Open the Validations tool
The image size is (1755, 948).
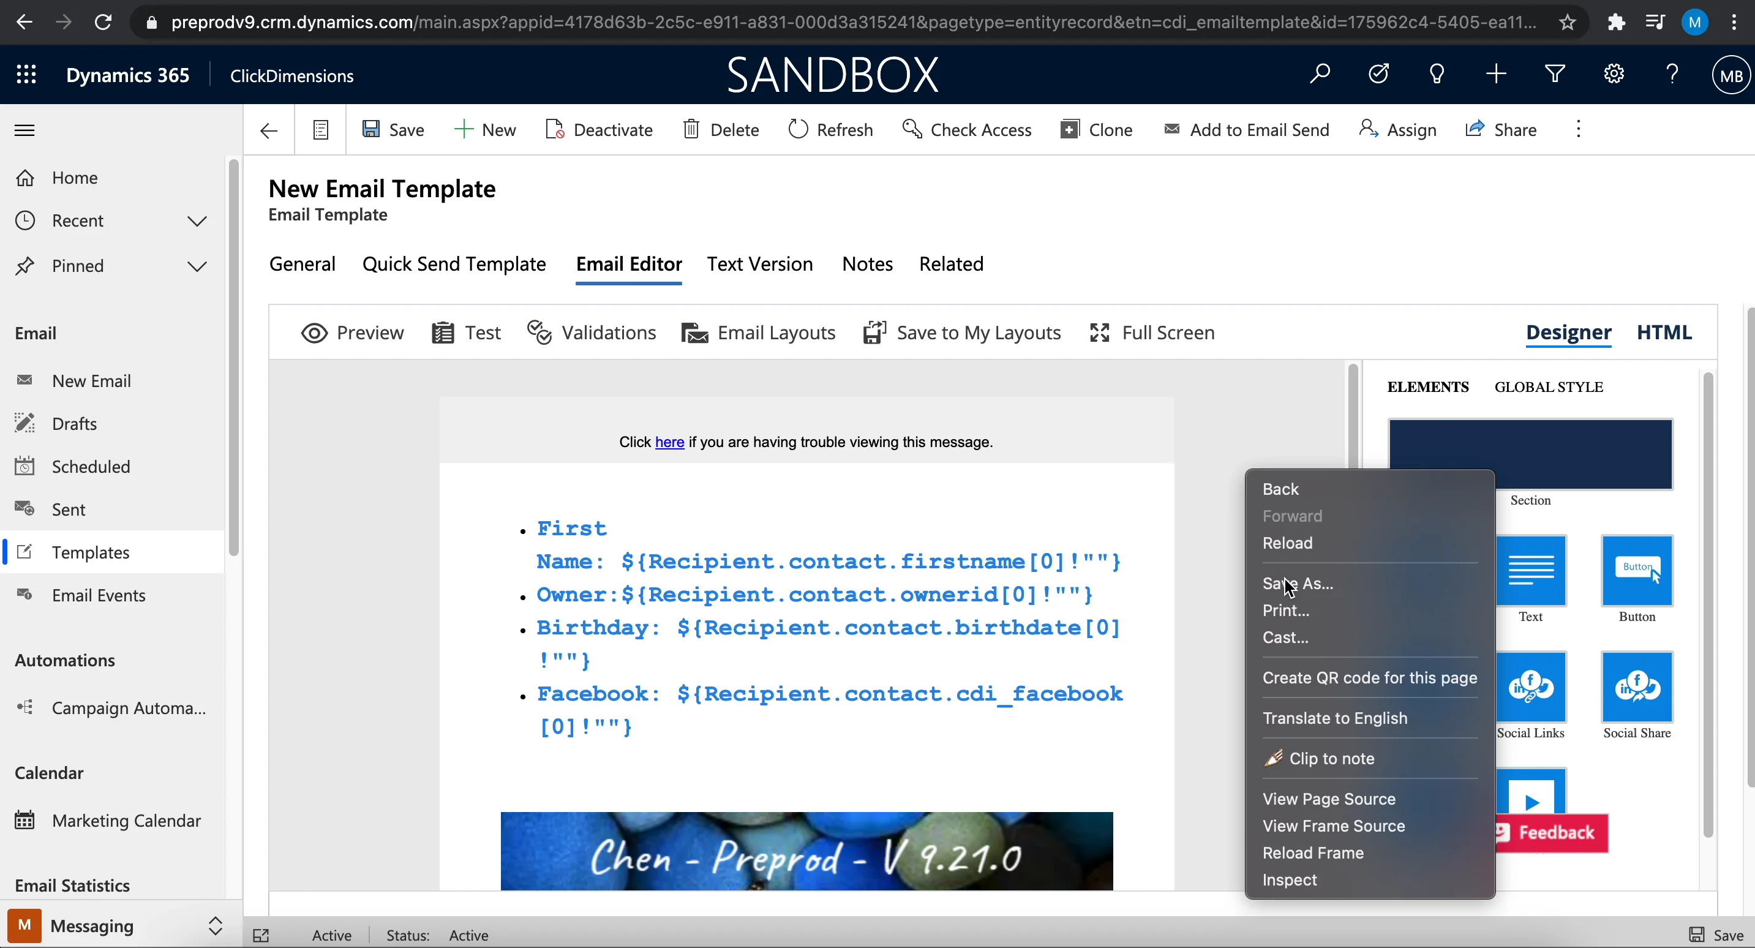tap(592, 333)
